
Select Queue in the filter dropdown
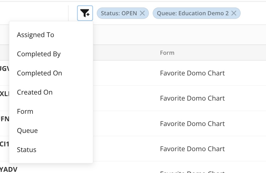pyautogui.click(x=27, y=130)
